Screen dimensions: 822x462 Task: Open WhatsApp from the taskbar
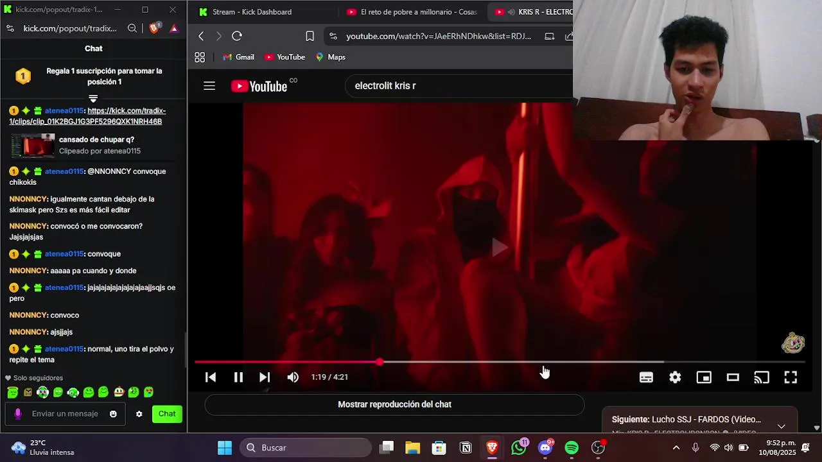click(519, 447)
